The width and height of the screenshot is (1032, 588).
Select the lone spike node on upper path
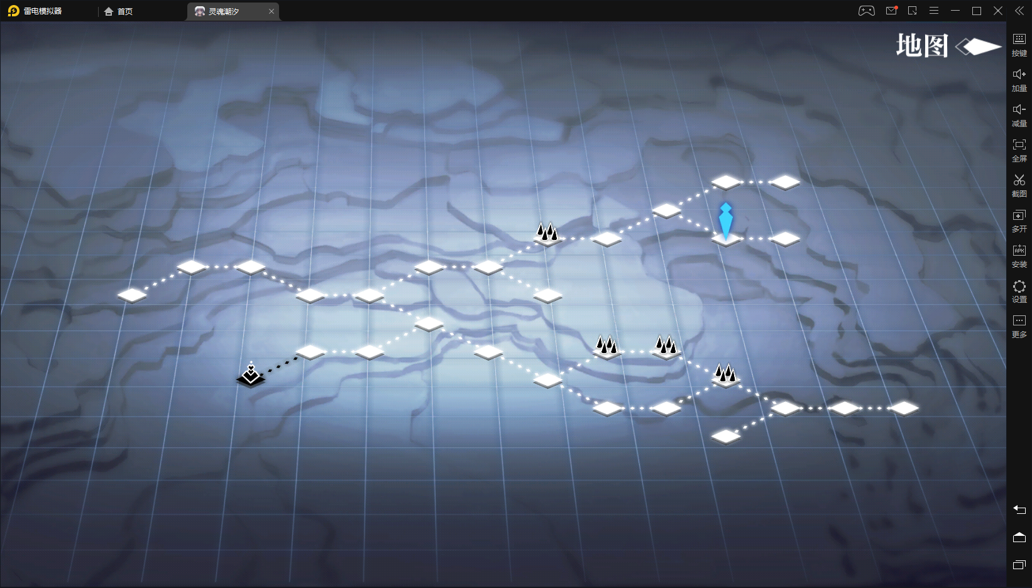[547, 234]
